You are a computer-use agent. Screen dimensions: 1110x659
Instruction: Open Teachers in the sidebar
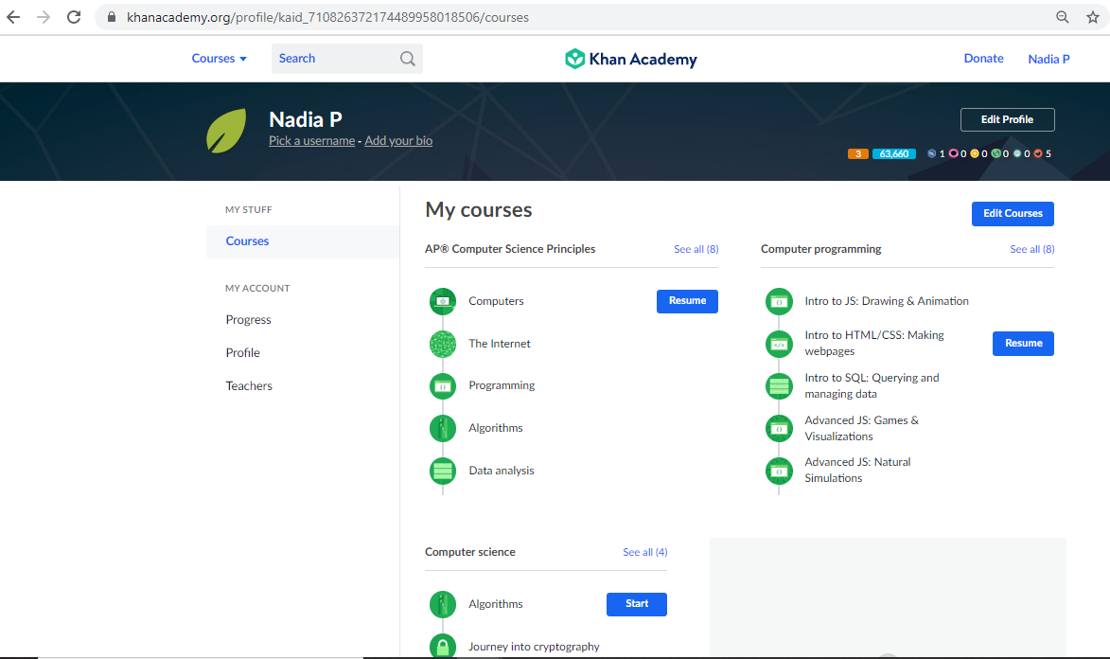click(249, 386)
